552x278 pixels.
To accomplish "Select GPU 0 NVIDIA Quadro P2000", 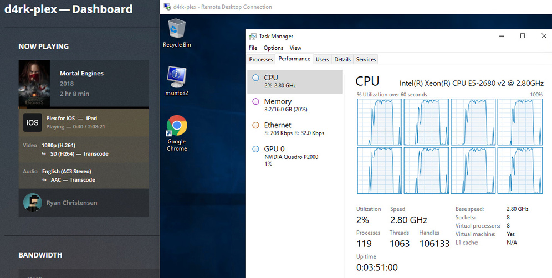I will pyautogui.click(x=295, y=156).
